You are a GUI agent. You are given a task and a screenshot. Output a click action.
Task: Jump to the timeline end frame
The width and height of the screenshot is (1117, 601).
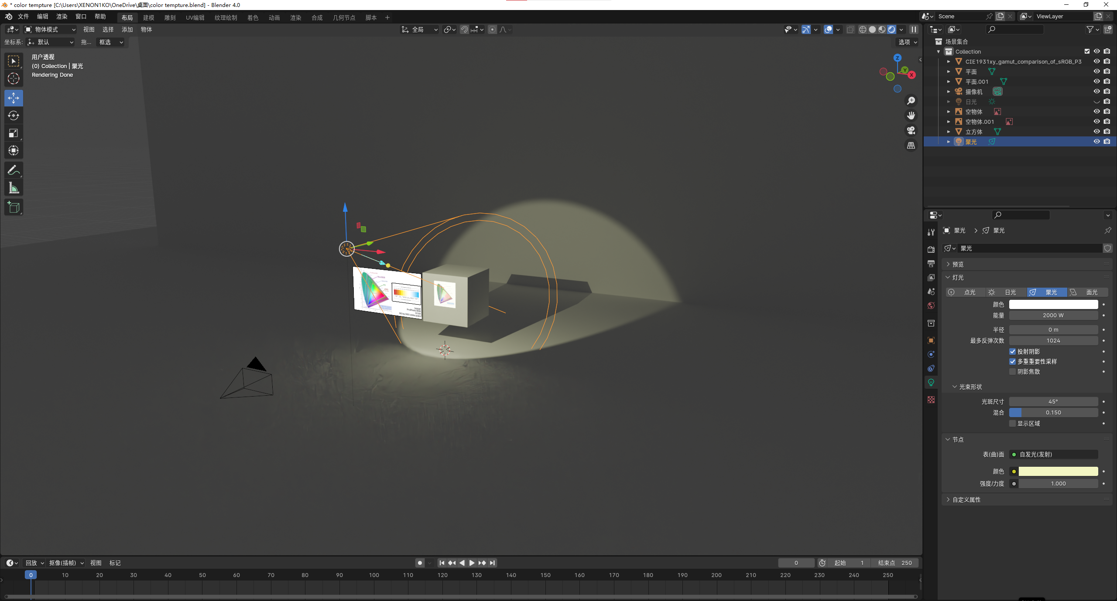(492, 563)
